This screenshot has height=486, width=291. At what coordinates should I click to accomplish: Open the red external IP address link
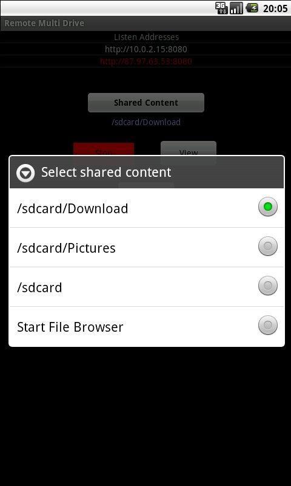coord(146,61)
